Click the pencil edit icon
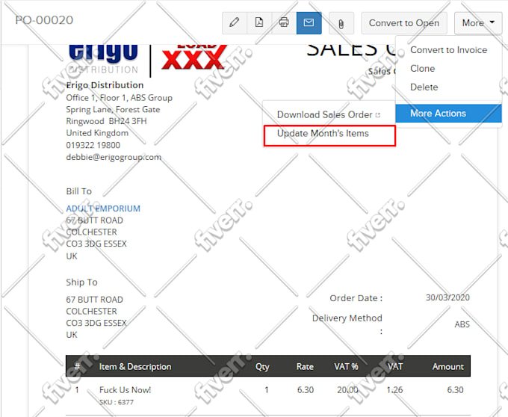The image size is (508, 417). [x=235, y=22]
